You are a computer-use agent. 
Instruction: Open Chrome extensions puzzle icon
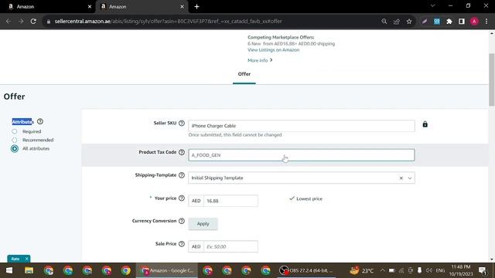pos(449,22)
